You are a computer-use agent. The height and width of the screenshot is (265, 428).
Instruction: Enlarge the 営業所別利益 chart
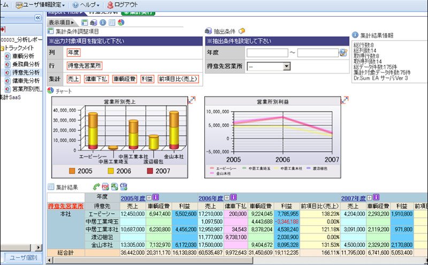tap(345, 100)
